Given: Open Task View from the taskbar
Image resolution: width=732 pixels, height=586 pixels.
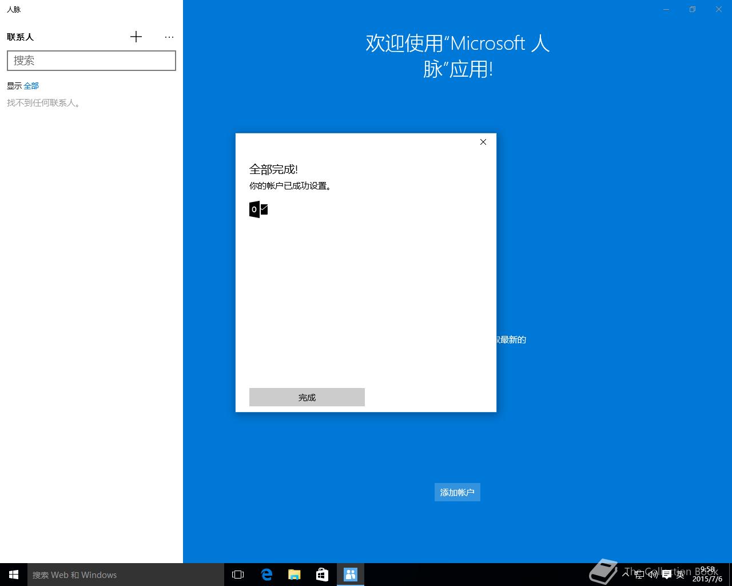Looking at the screenshot, I should click(x=238, y=575).
